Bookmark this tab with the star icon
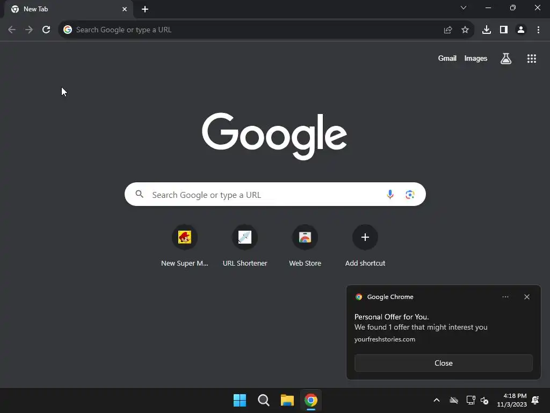 click(x=465, y=30)
